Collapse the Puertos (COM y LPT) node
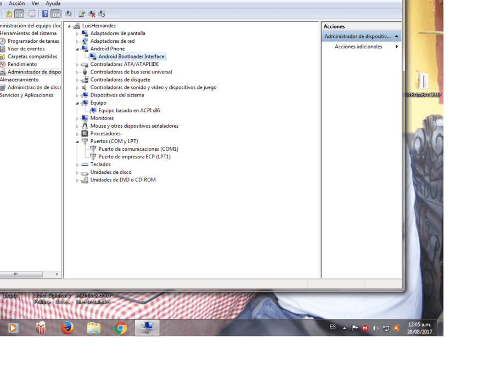 point(77,141)
